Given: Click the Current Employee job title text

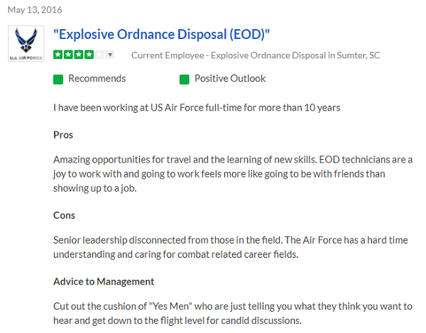Looking at the screenshot, I should click(x=256, y=55).
